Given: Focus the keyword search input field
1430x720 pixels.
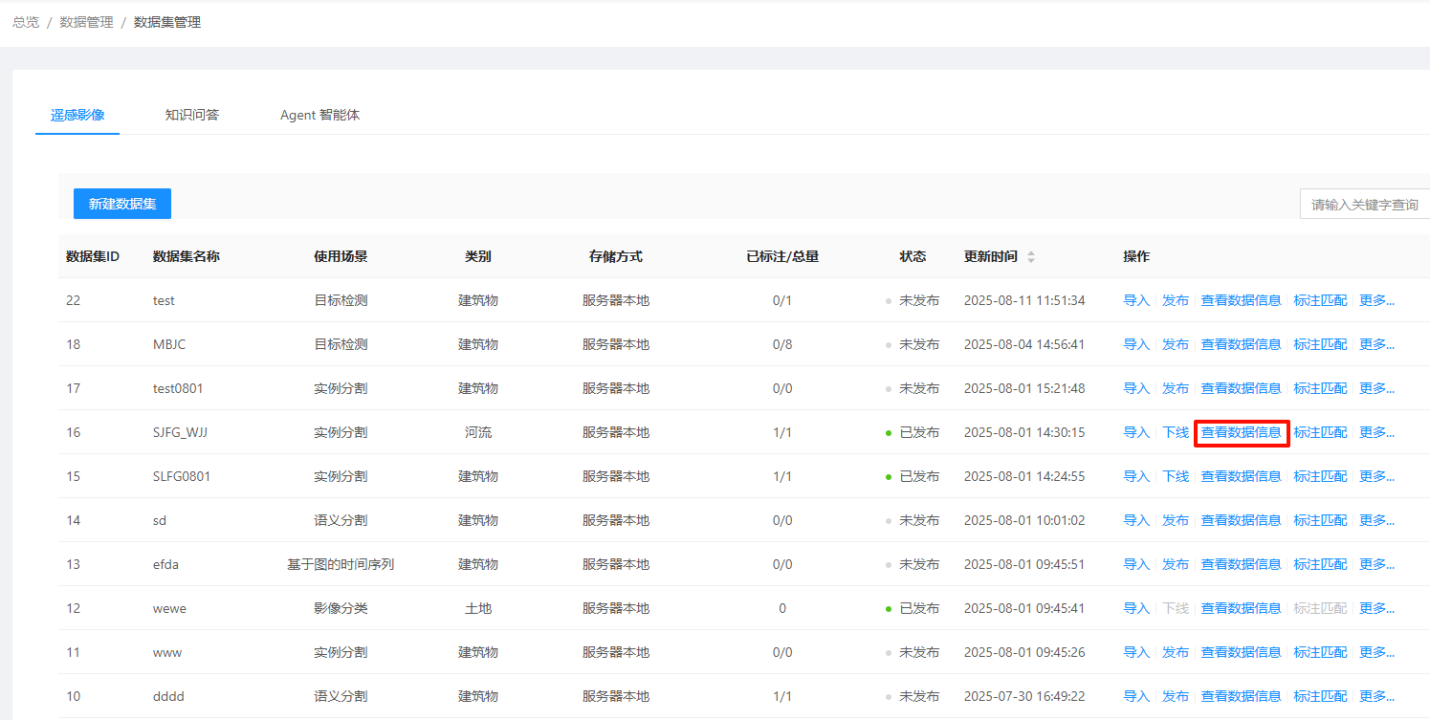Looking at the screenshot, I should [1368, 204].
